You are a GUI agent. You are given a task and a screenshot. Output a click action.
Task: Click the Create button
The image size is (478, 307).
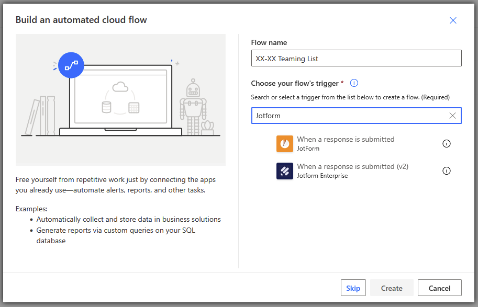click(x=392, y=288)
